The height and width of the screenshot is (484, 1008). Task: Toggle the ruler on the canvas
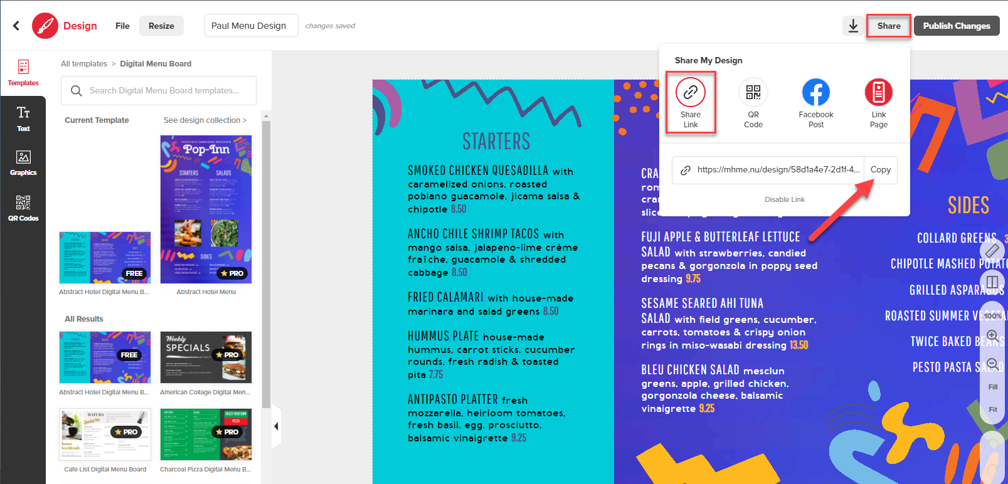tap(992, 251)
